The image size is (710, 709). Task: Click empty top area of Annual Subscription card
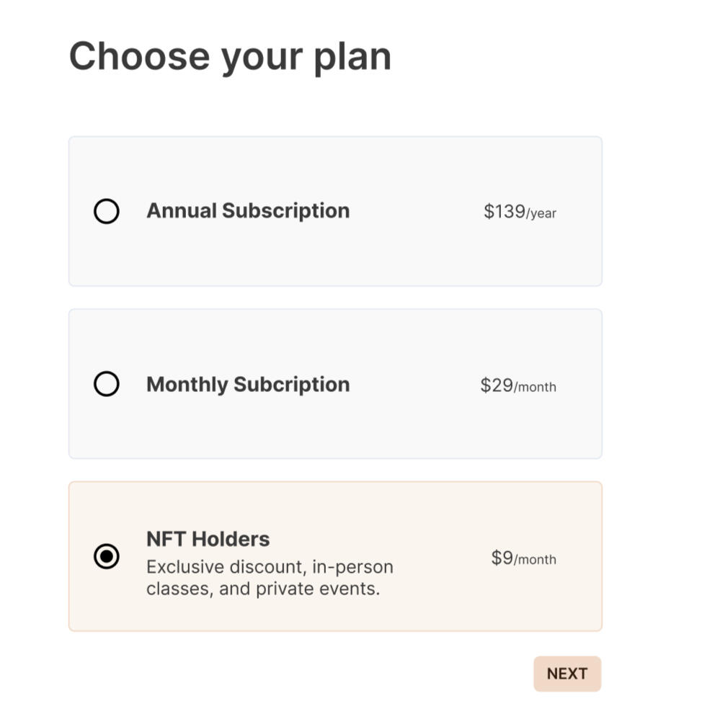point(335,162)
